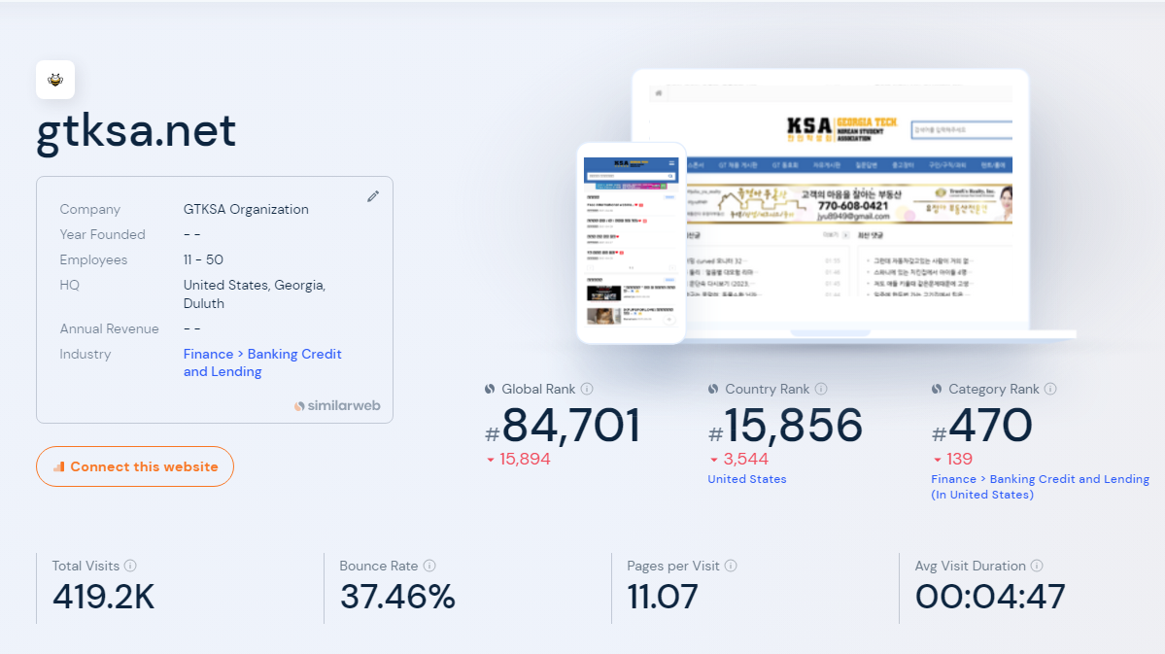Click the Country Rank number 15,856

pyautogui.click(x=794, y=426)
